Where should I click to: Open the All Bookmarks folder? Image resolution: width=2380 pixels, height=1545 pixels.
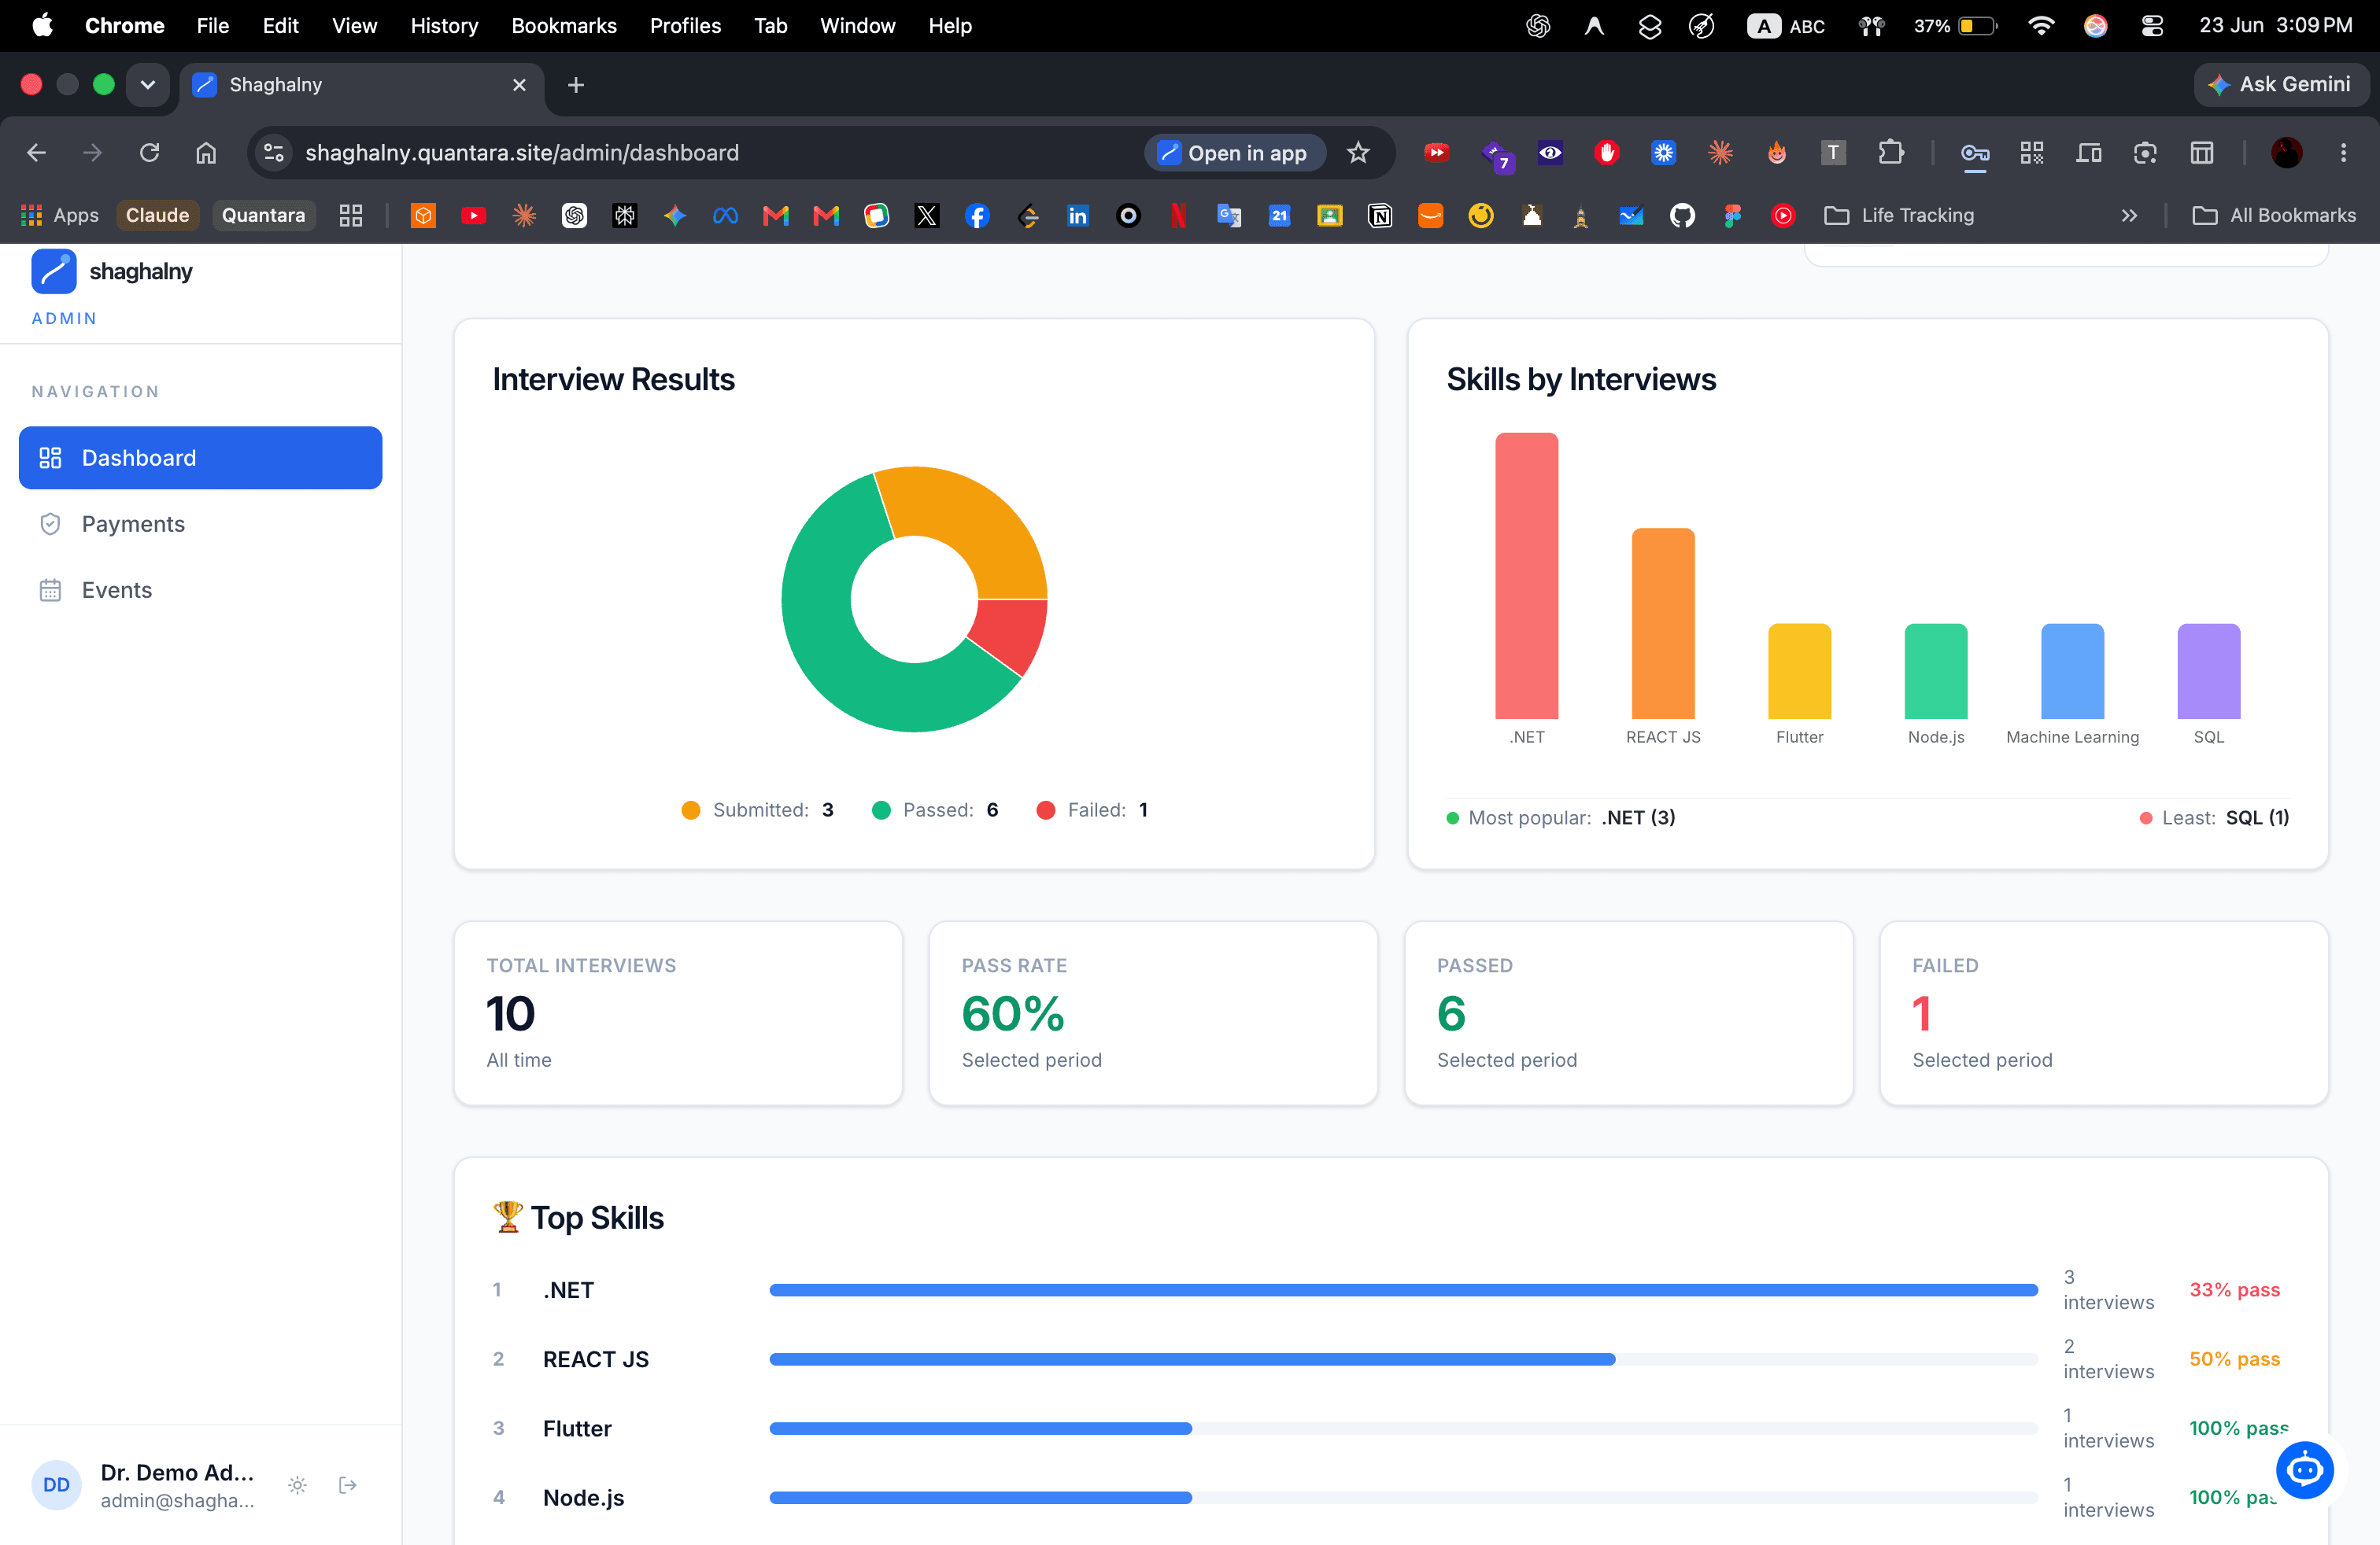2273,215
